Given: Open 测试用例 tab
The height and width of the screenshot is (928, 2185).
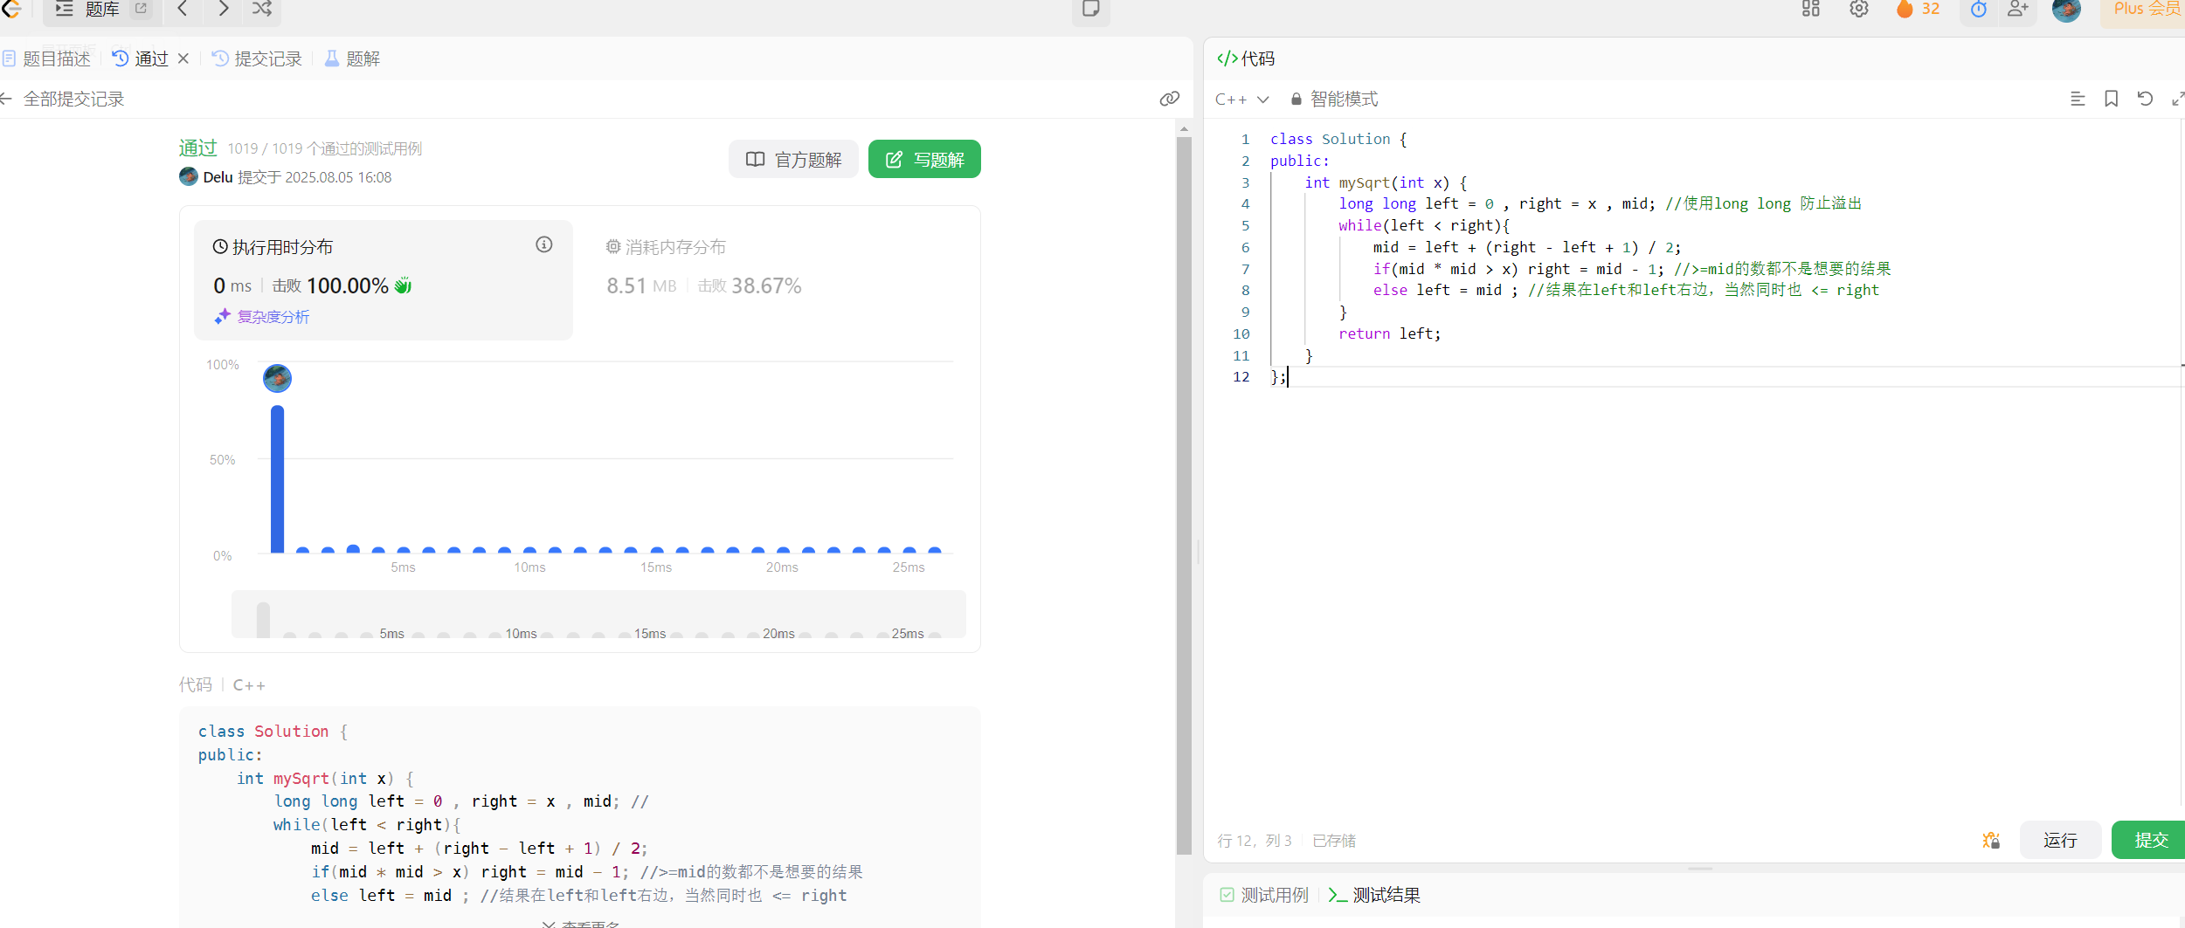Looking at the screenshot, I should coord(1264,895).
